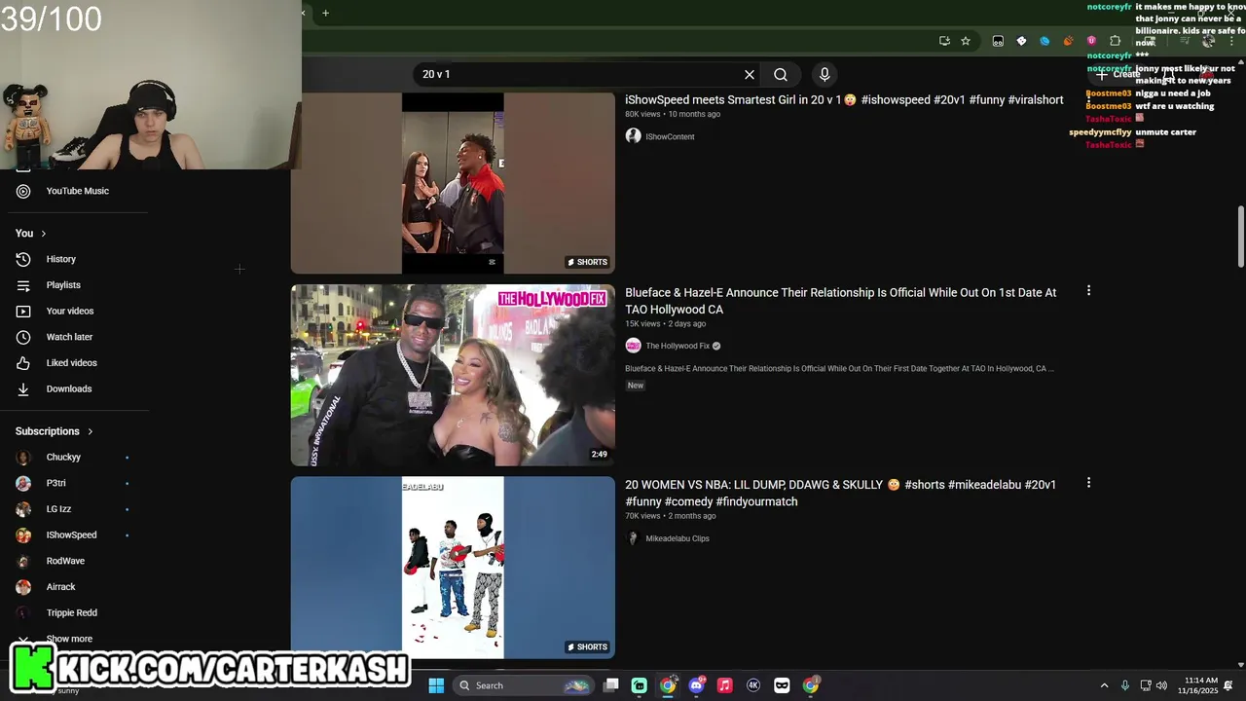Play the 20 WOMEN VS NBA short thumbnail

[453, 568]
